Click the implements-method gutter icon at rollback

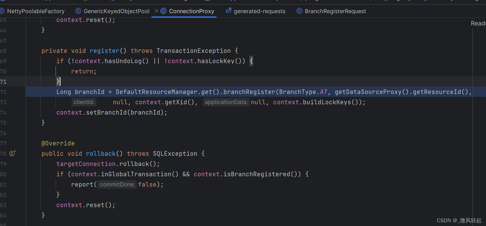click(x=12, y=153)
